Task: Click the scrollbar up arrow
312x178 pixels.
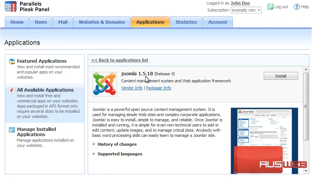Action: 306,69
